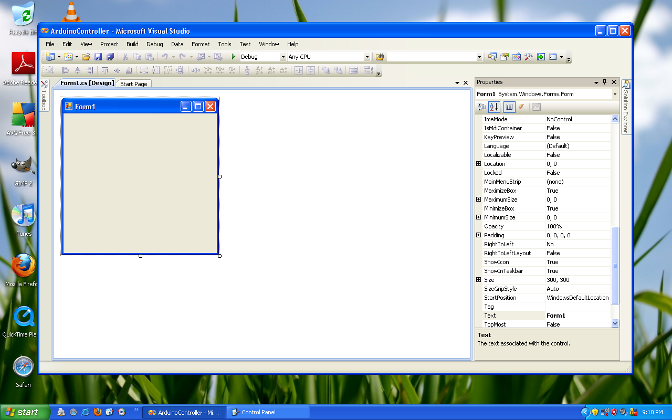Click the Tag property value field
Image resolution: width=672 pixels, height=420 pixels.
click(578, 307)
